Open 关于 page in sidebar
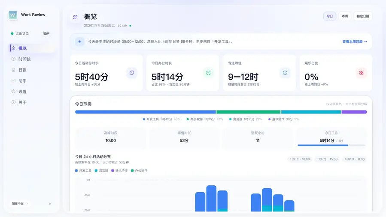Viewport: 386px width, 217px height. (x=32, y=102)
